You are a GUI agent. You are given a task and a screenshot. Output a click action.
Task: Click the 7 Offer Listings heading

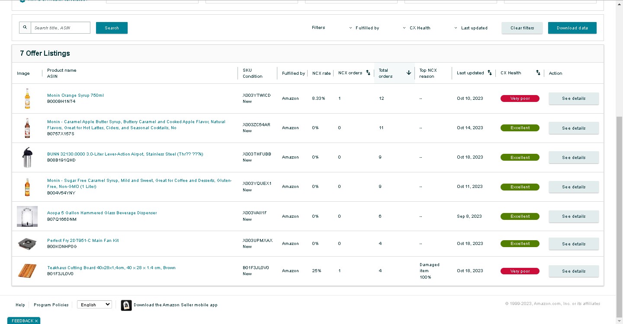[x=45, y=54]
